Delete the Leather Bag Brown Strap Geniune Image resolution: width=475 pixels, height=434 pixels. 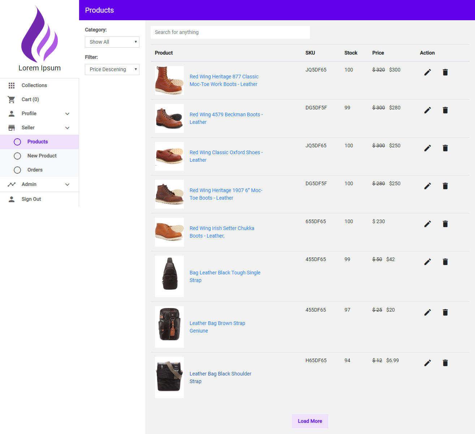(445, 312)
